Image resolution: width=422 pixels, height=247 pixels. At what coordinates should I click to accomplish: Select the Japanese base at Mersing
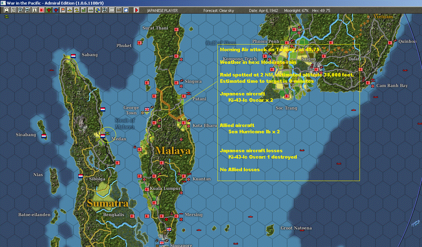[x=176, y=216]
